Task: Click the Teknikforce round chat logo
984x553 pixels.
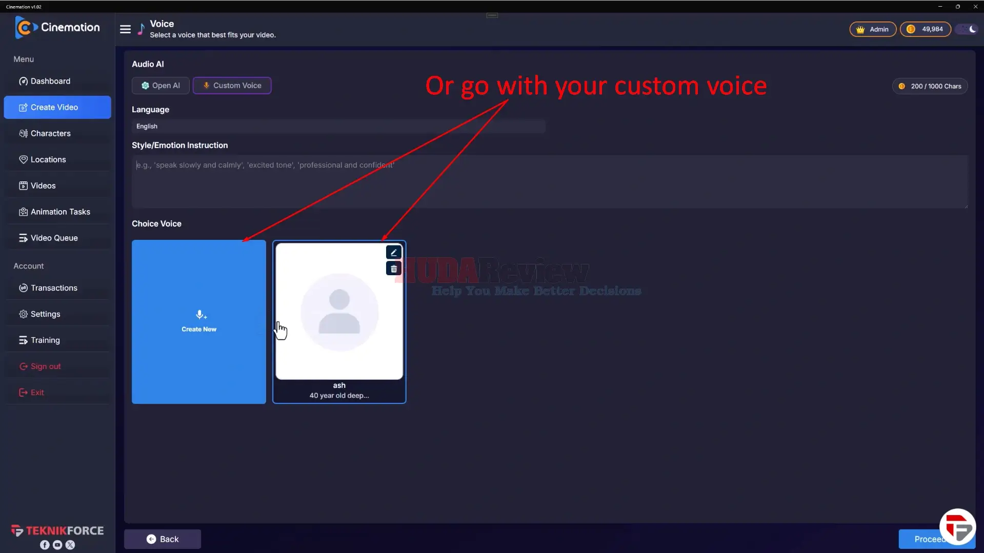Action: click(957, 527)
